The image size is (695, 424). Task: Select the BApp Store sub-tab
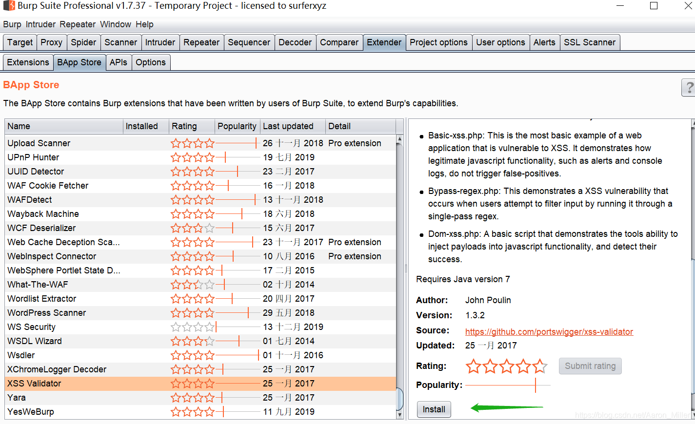[x=79, y=62]
